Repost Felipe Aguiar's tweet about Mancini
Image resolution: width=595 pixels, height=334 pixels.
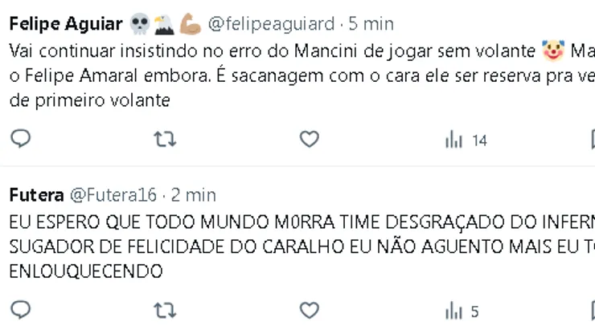point(165,140)
